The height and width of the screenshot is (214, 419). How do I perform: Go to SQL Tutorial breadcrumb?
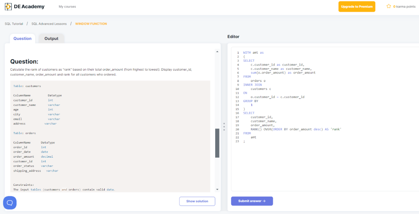14,24
